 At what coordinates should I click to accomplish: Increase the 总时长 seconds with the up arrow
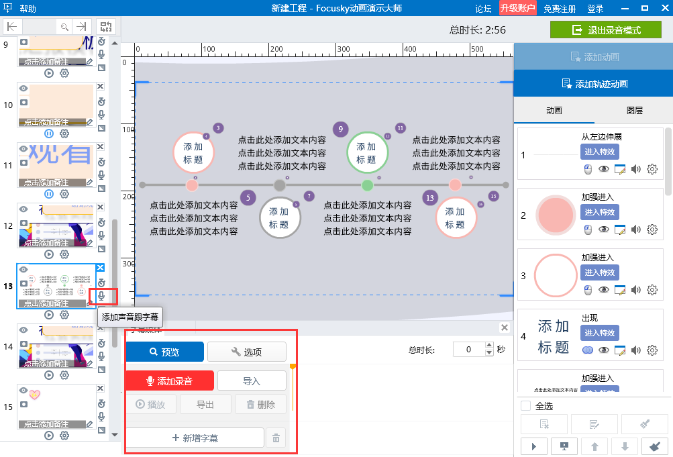point(489,346)
